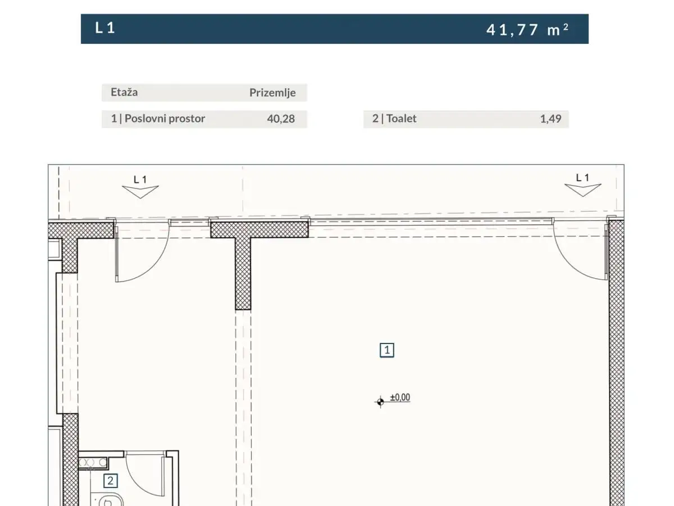The width and height of the screenshot is (674, 506).
Task: Click the L 1 title in header bar
Action: (x=105, y=29)
